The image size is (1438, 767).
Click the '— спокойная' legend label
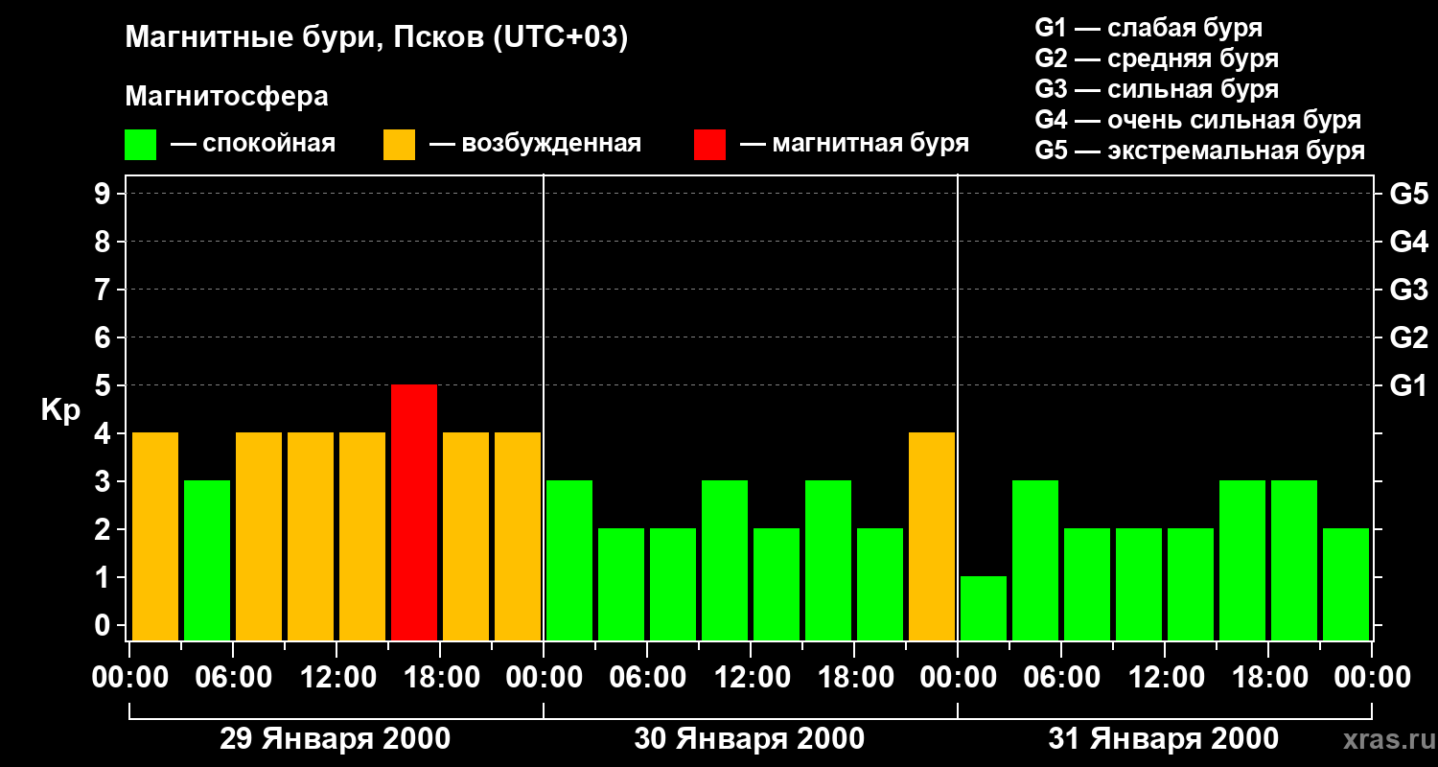pos(253,145)
